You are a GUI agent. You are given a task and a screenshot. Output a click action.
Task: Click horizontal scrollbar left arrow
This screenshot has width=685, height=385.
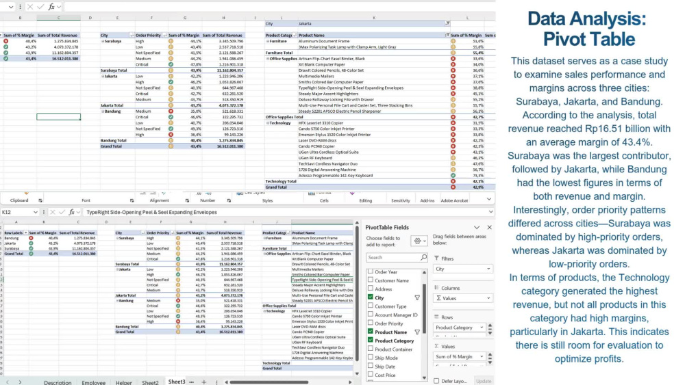coord(226,382)
